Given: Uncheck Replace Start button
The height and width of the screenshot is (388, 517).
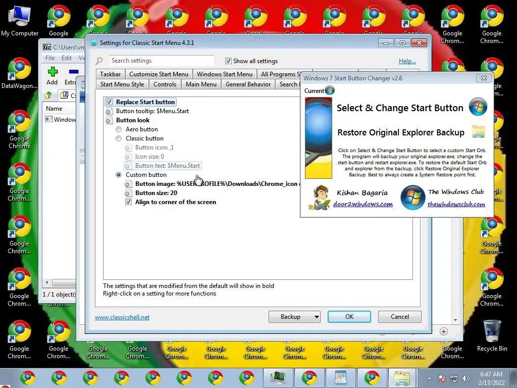Looking at the screenshot, I should 109,102.
